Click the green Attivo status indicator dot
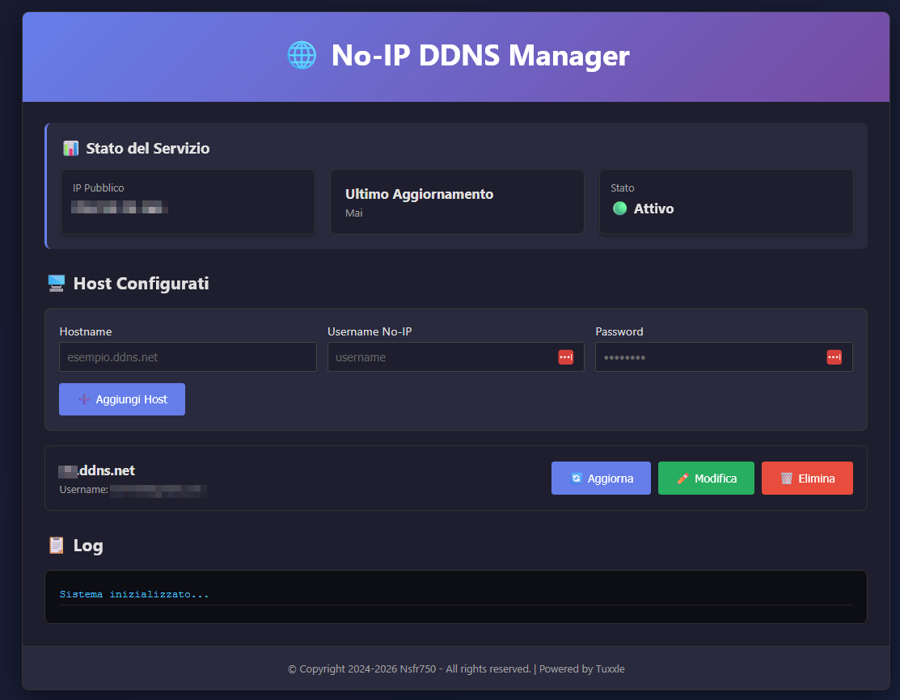900x700 pixels. point(619,209)
